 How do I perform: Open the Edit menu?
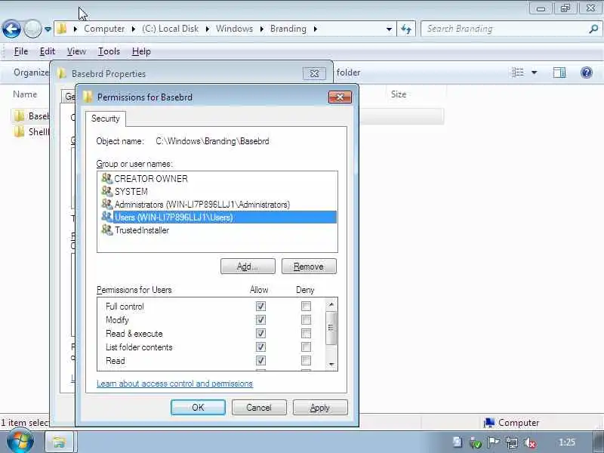pyautogui.click(x=48, y=51)
